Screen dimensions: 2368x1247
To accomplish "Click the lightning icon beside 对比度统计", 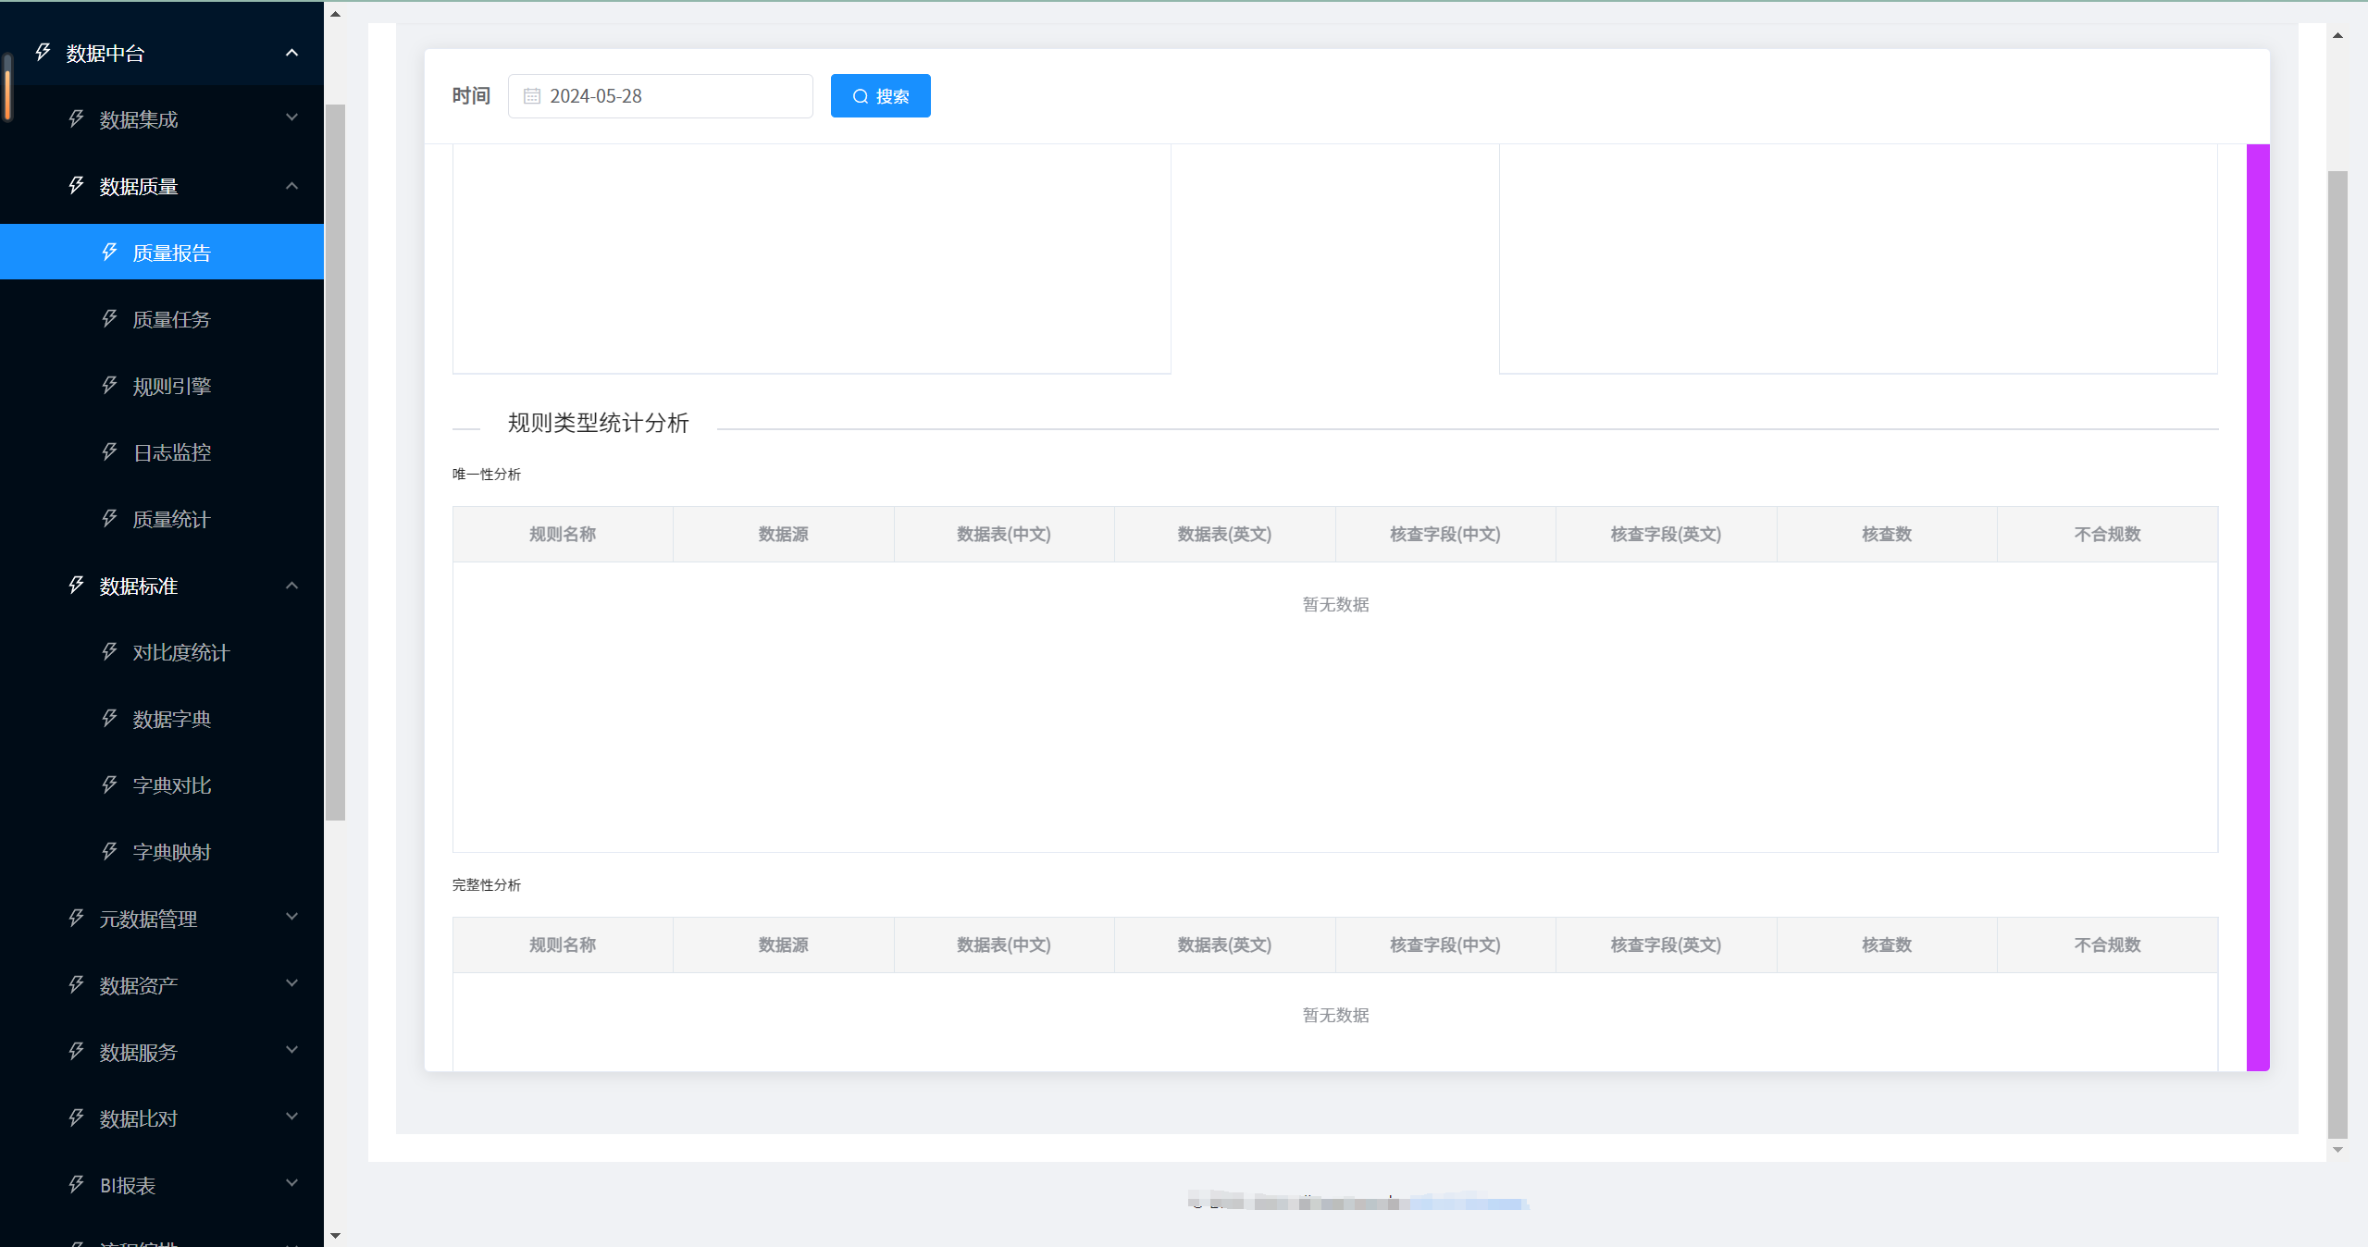I will (109, 651).
